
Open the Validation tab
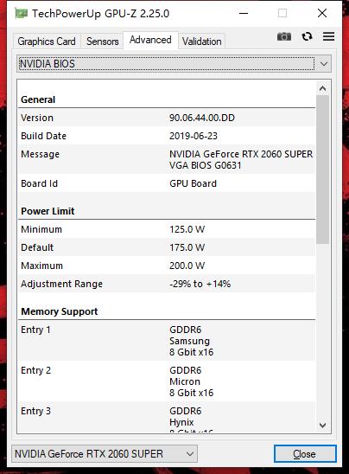pos(201,42)
